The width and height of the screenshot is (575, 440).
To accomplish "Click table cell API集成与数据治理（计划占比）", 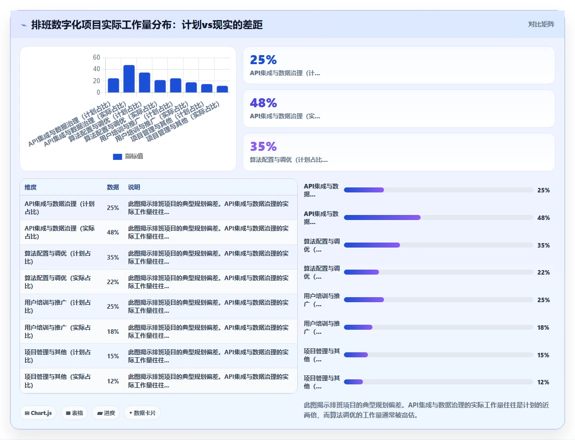I will 60,207.
